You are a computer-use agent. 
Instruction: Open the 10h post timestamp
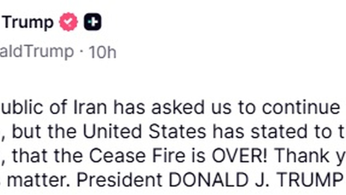click(102, 52)
